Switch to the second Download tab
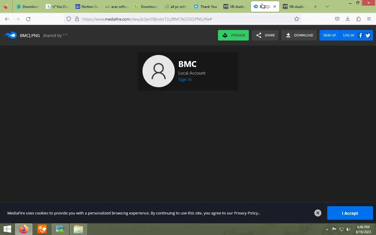This screenshot has width=376, height=235. 146,6
